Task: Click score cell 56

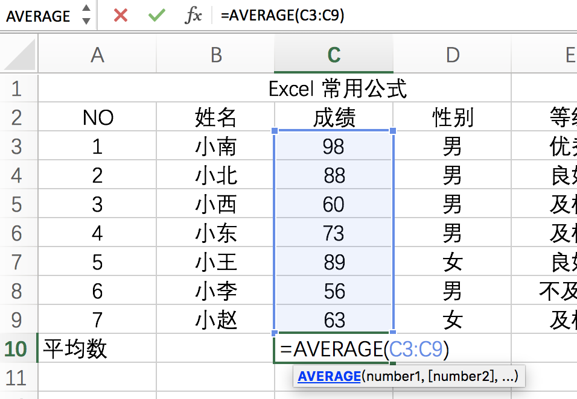Action: point(334,291)
